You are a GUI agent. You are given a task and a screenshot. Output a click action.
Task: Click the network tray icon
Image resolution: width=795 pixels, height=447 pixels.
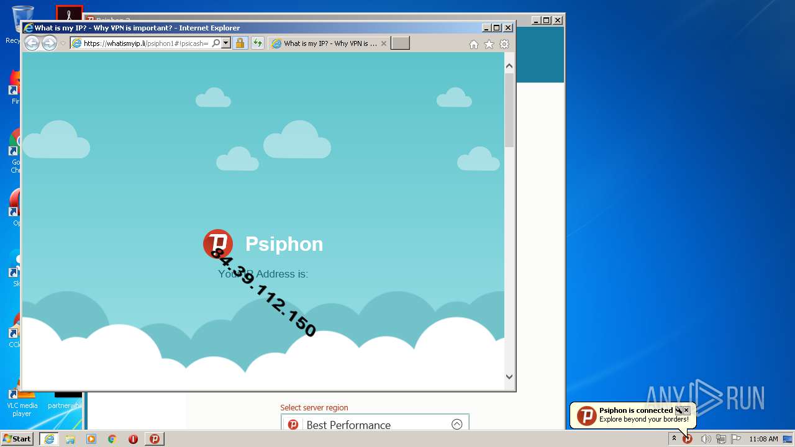pyautogui.click(x=721, y=439)
